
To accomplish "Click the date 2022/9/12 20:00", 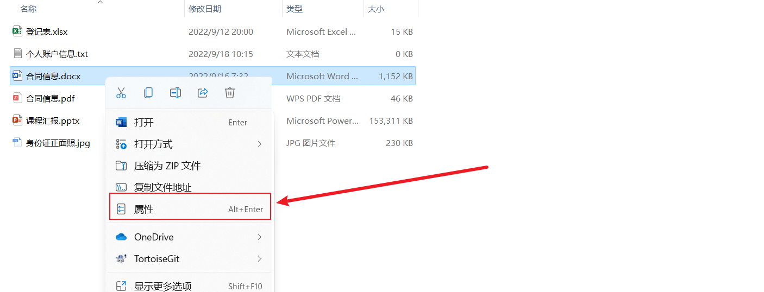I will [221, 31].
